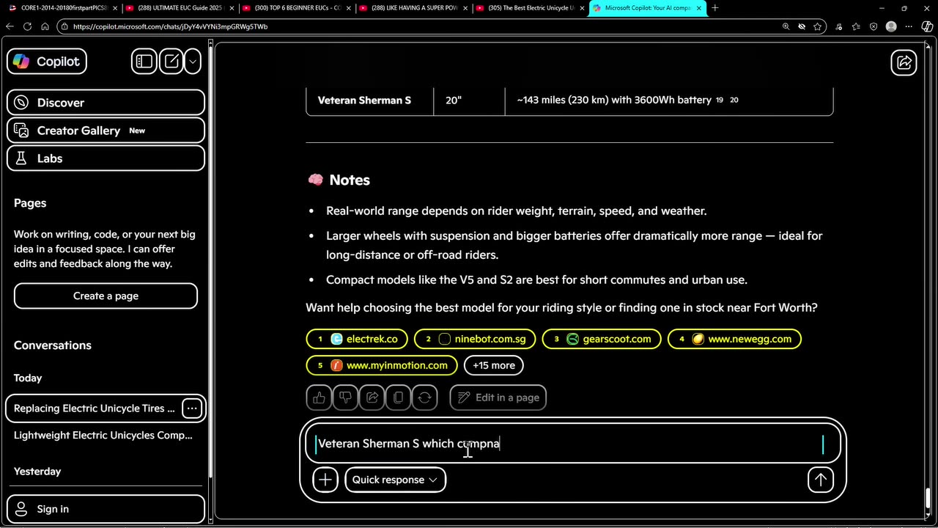Open options menu for Replacing Electric Unicycle conversation
This screenshot has height=528, width=938.
191,408
